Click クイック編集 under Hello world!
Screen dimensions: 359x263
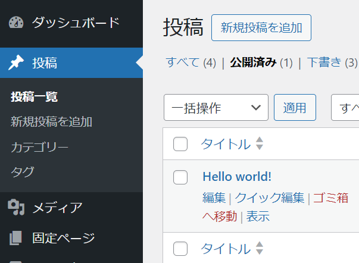[x=270, y=198]
